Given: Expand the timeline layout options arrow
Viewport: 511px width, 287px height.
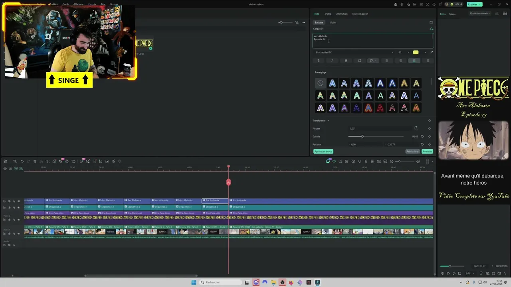Looking at the screenshot, I should (x=432, y=161).
